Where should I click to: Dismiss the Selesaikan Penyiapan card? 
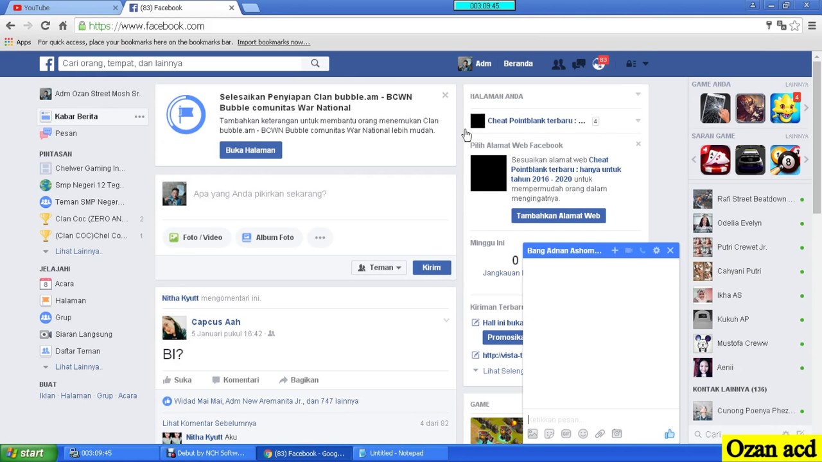pos(445,95)
